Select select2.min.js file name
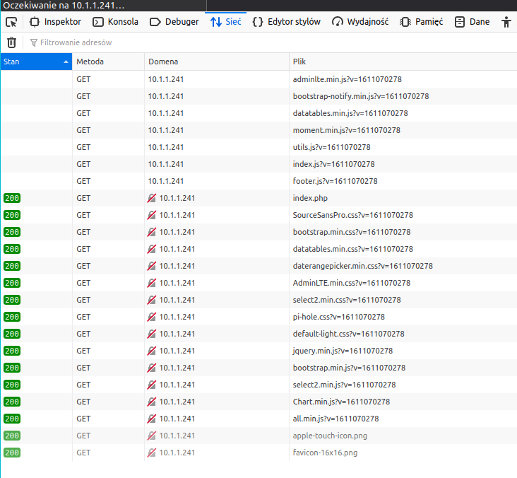The height and width of the screenshot is (478, 517). click(x=344, y=385)
